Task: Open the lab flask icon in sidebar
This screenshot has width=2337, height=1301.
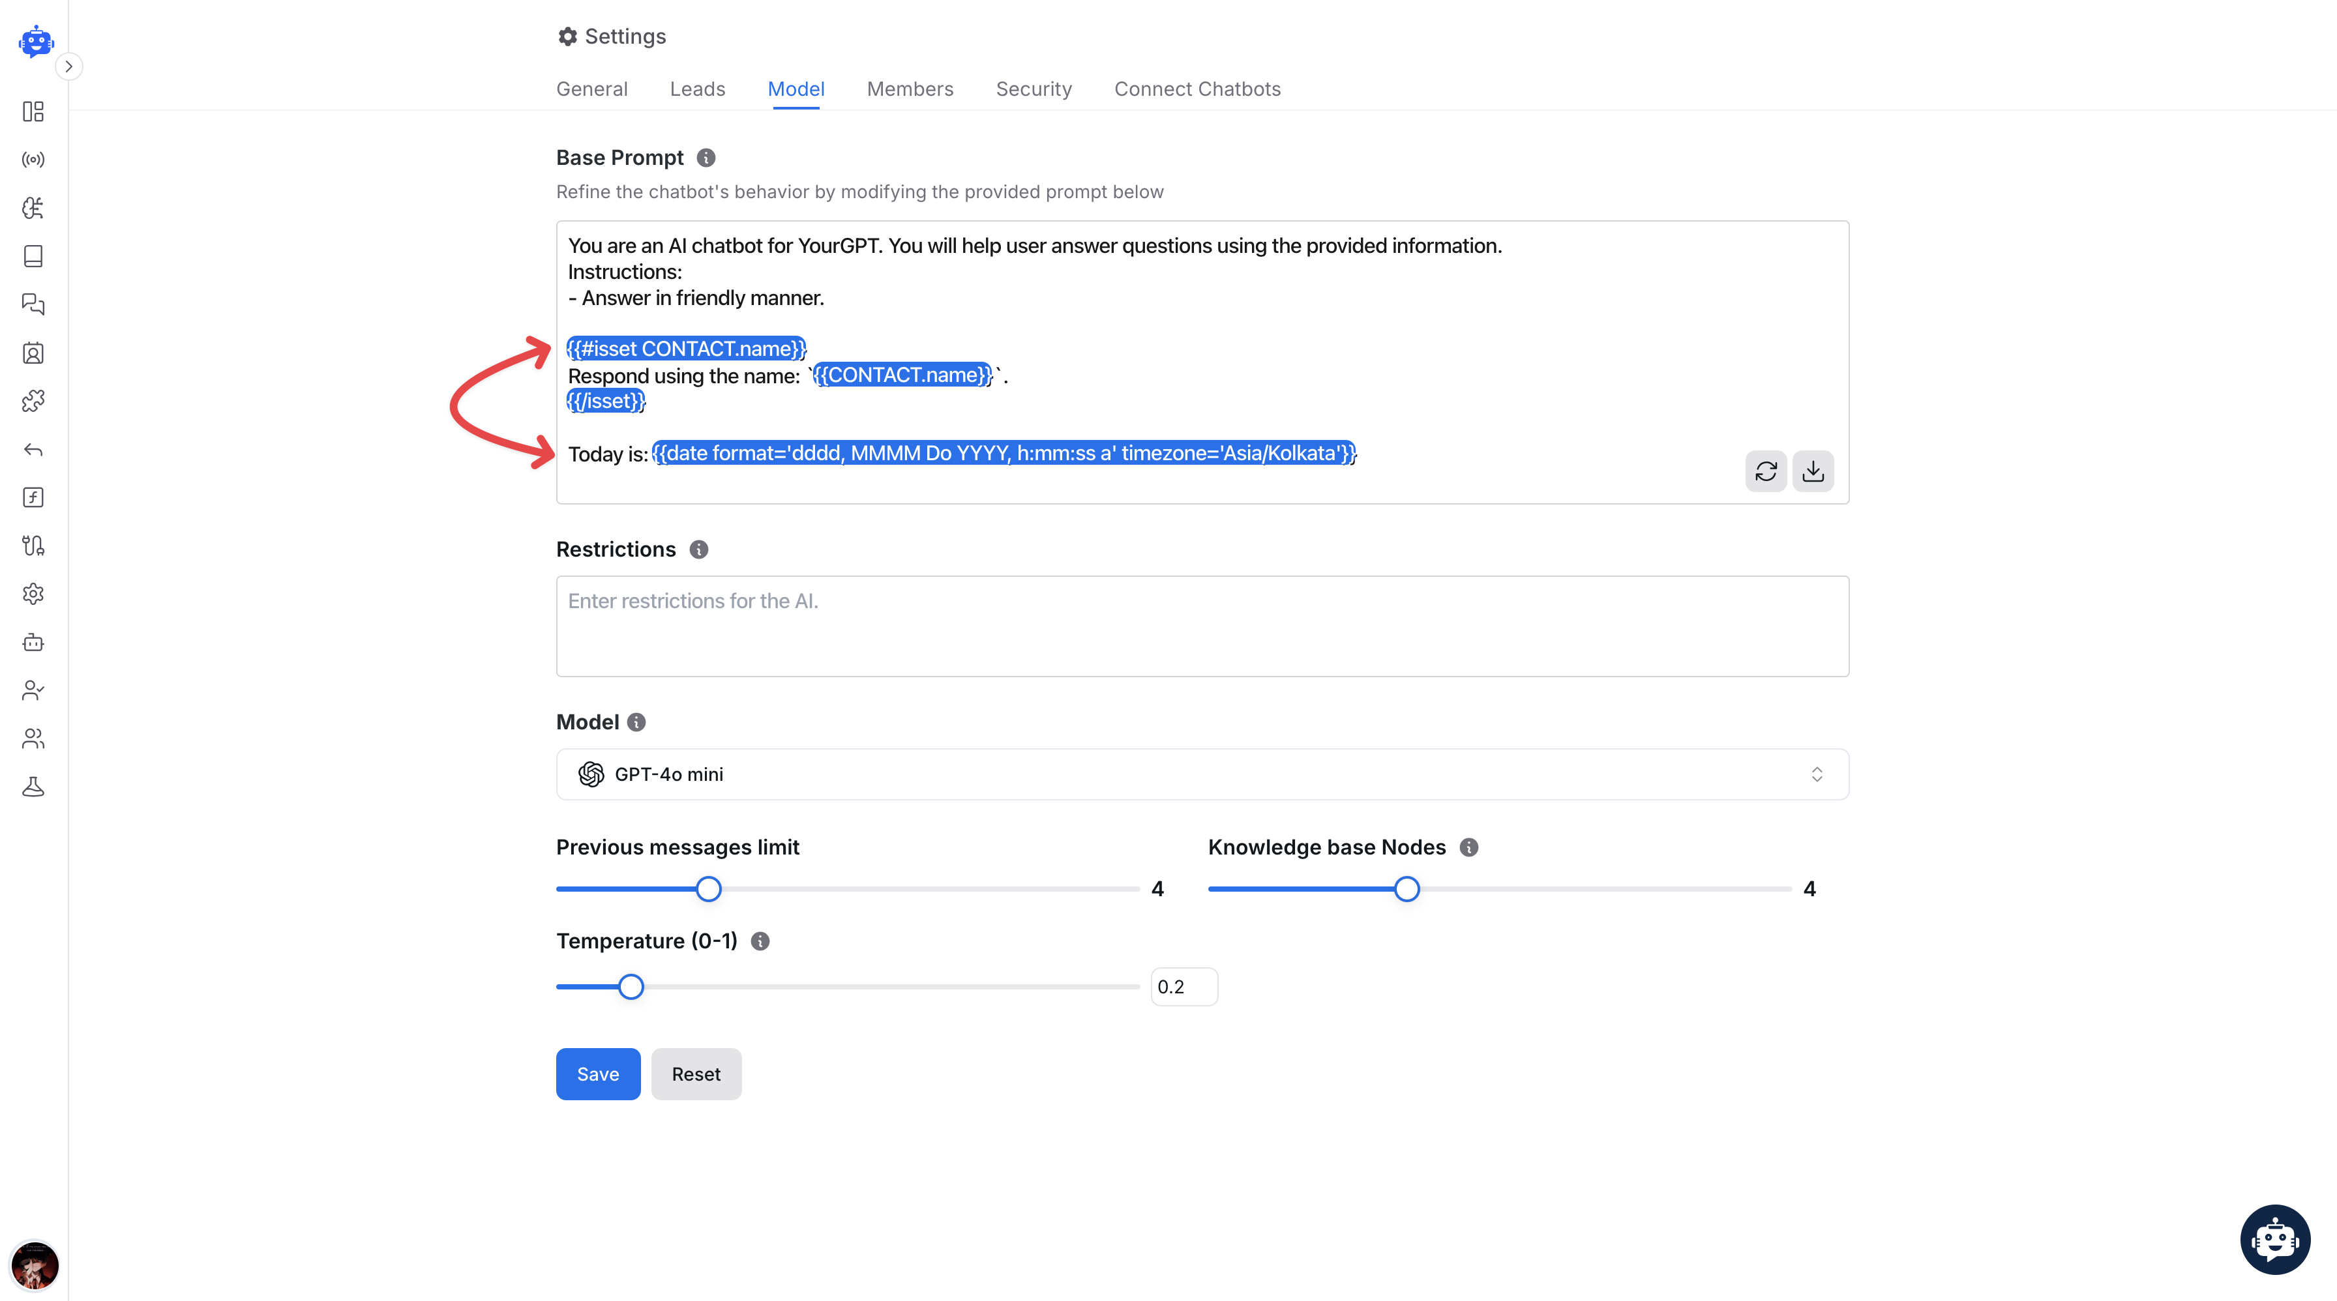Action: coord(33,787)
